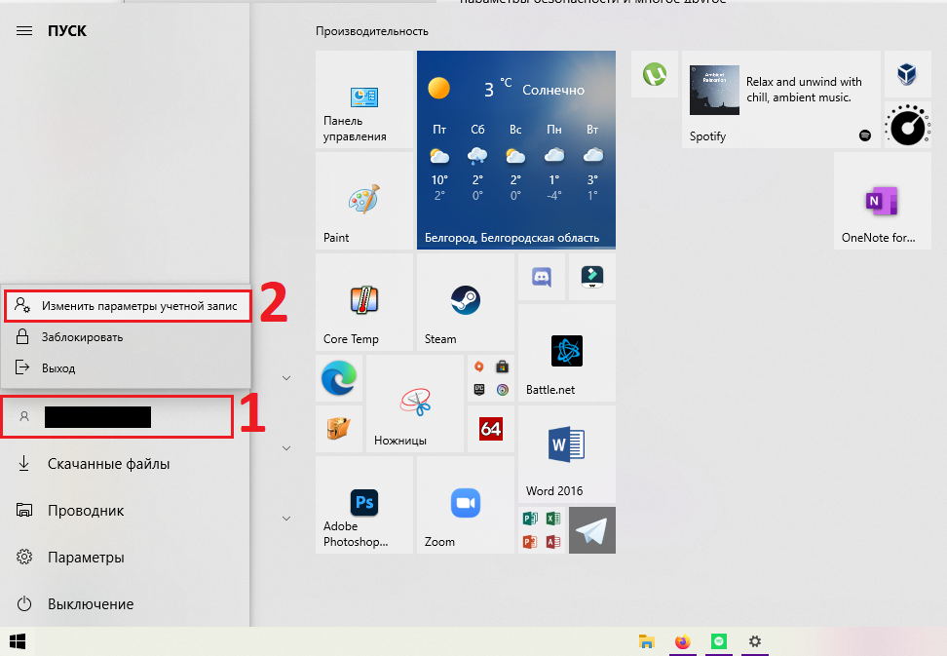Launch Word 2016 from its tile
Image resolution: width=947 pixels, height=656 pixels.
click(566, 454)
